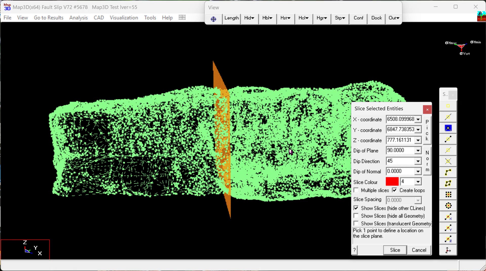Uncheck the Create loops checkbox
Screen dimensions: 486x271
(394, 190)
